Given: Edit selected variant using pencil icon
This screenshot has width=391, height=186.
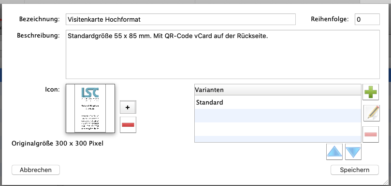Looking at the screenshot, I should point(372,113).
